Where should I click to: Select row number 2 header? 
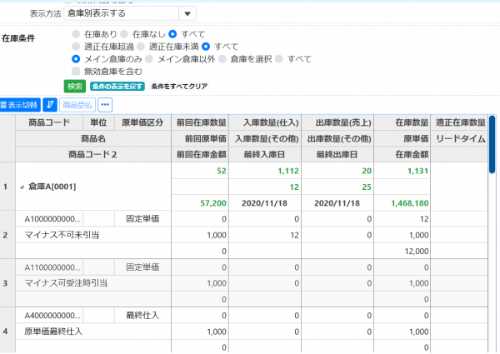coord(6,235)
